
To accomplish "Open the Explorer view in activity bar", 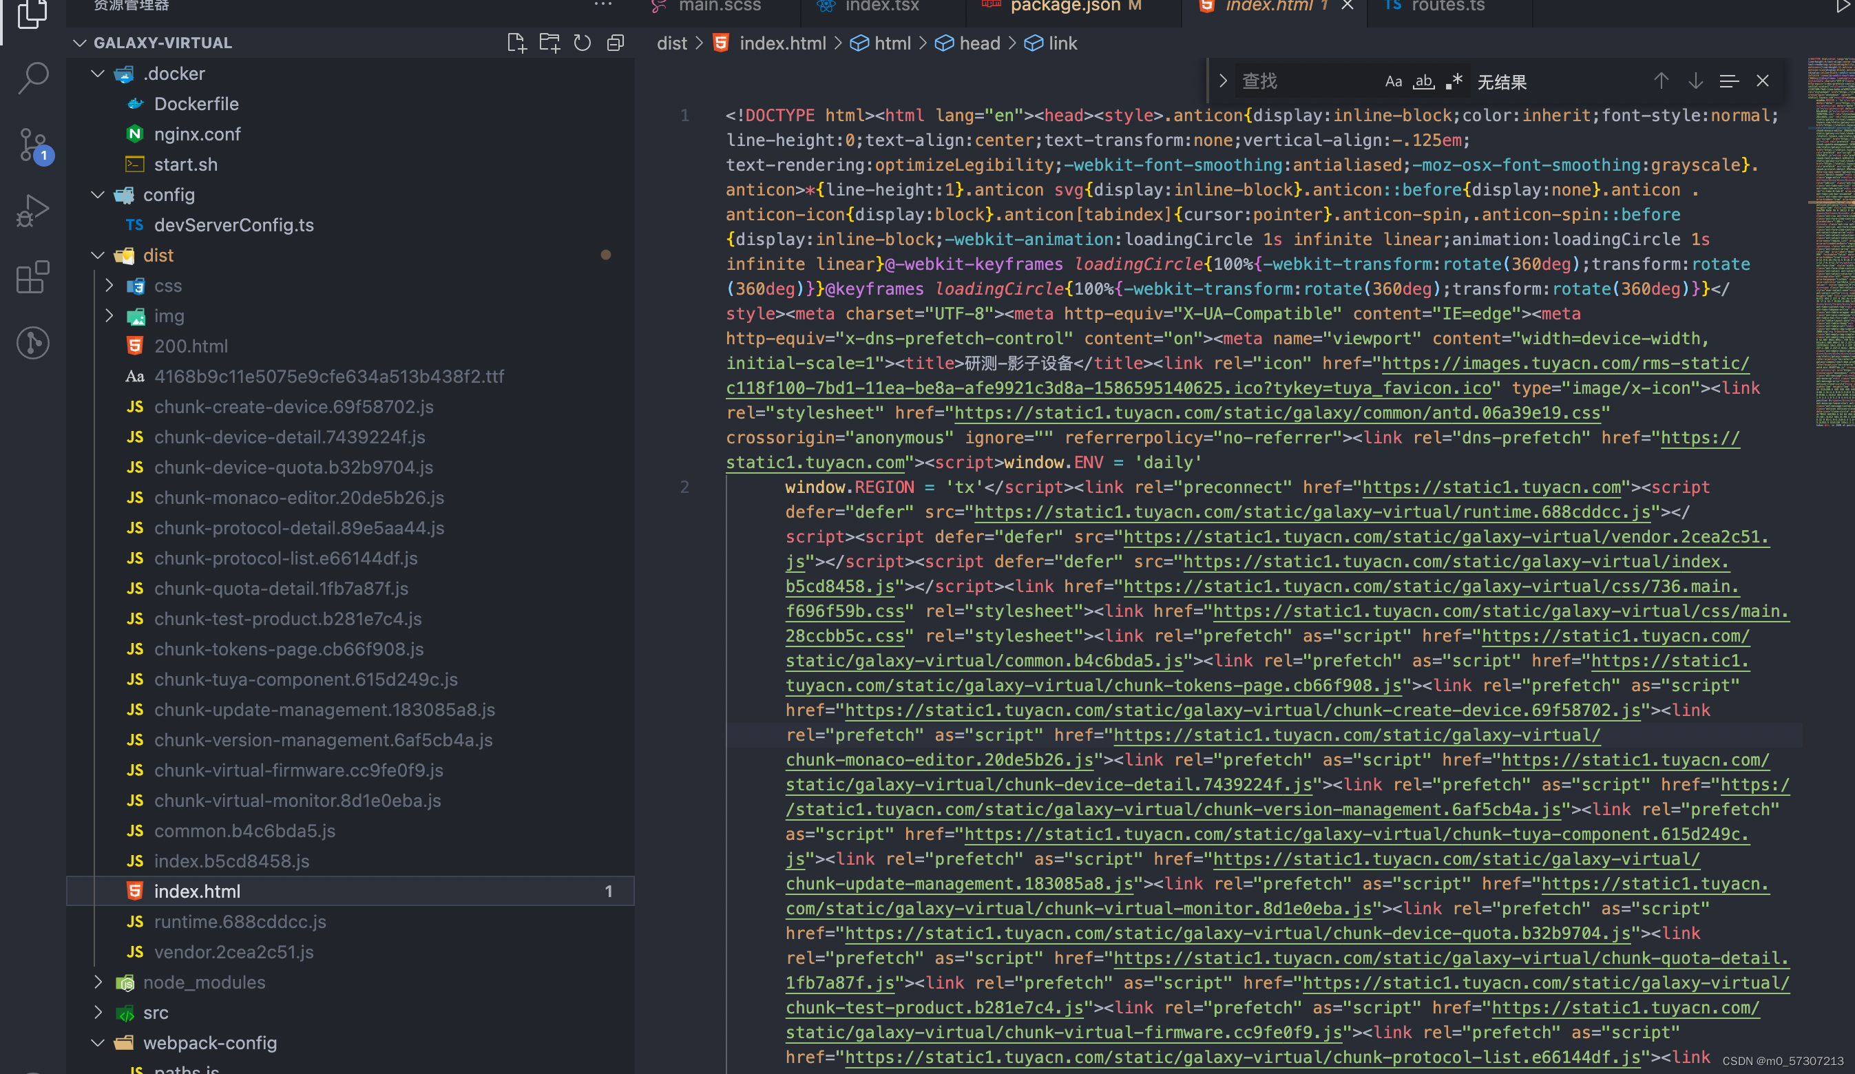I will (x=32, y=14).
